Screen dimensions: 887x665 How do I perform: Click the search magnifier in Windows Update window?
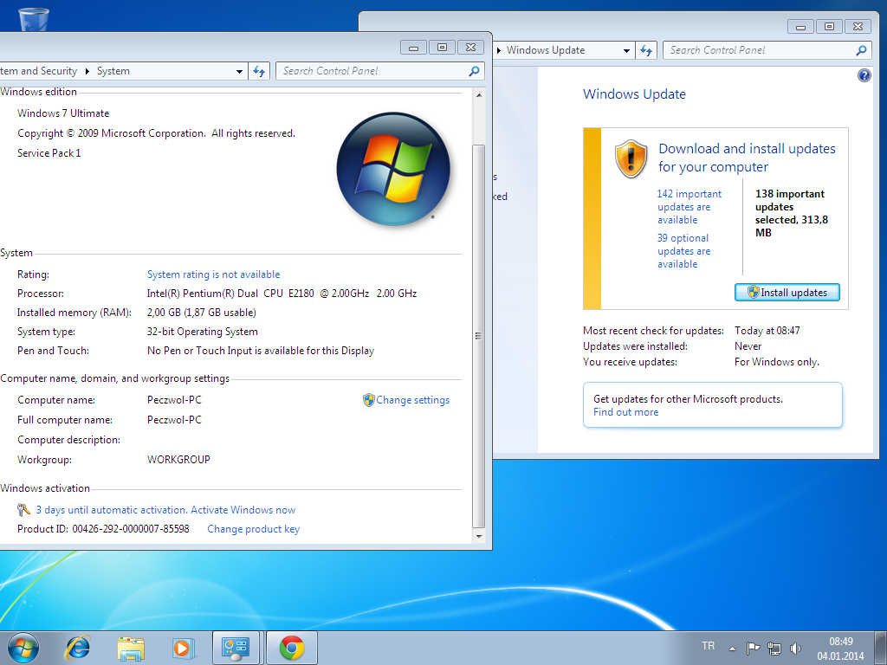pos(861,50)
